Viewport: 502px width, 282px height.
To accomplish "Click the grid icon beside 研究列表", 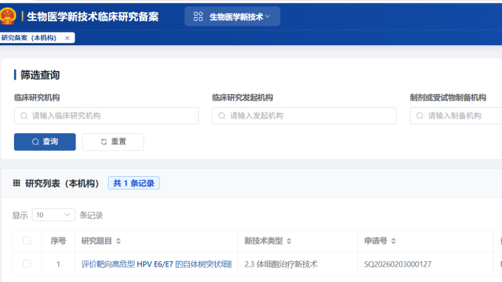I will pyautogui.click(x=17, y=183).
